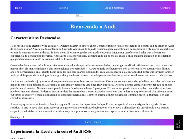Viewport: 186px width, 139px height.
Task: Click paragraph starting "¿Buscas un coche elegante"
Action: point(93,52)
